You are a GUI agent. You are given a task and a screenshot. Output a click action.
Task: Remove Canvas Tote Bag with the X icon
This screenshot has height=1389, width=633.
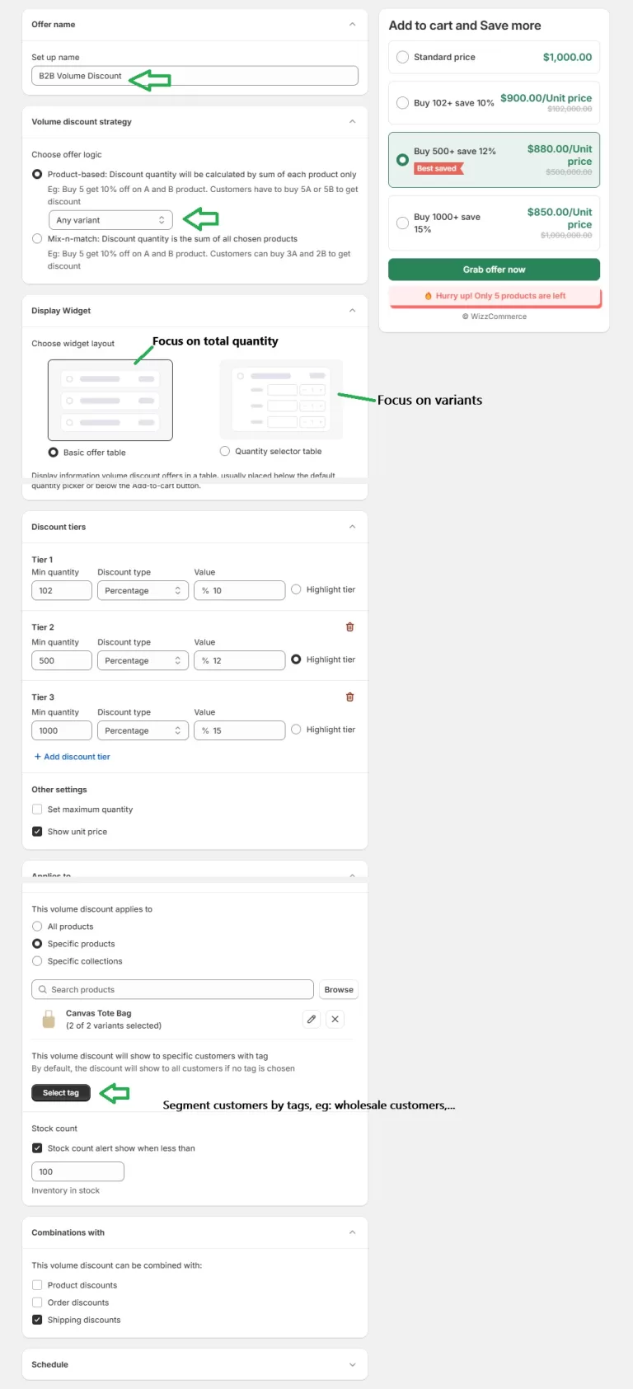click(x=335, y=1020)
